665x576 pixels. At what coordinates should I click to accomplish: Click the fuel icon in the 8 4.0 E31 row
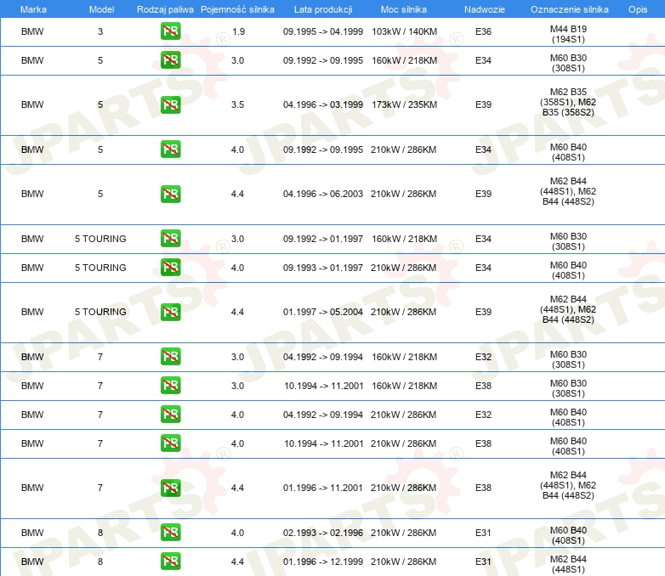click(x=170, y=533)
